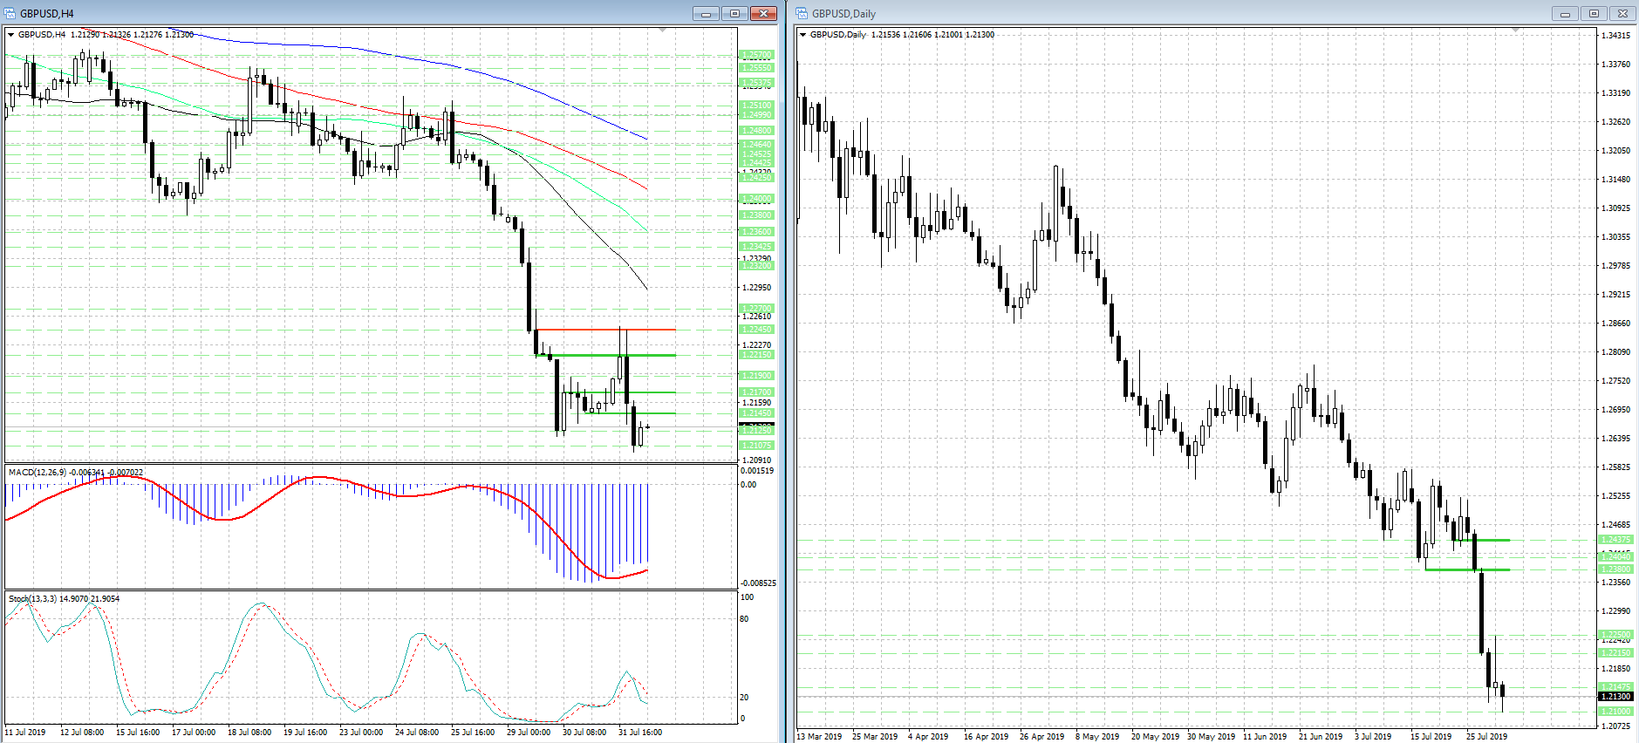The width and height of the screenshot is (1639, 743).
Task: Click the MACD(12,26,9) indicator label
Action: pyautogui.click(x=38, y=473)
